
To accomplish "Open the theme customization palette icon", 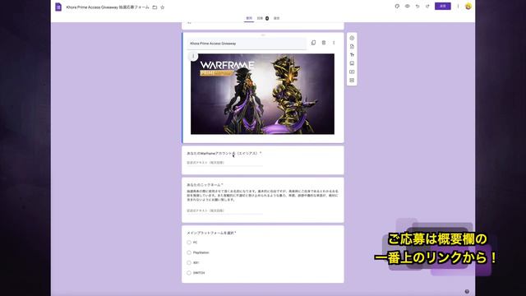I will coord(397,6).
